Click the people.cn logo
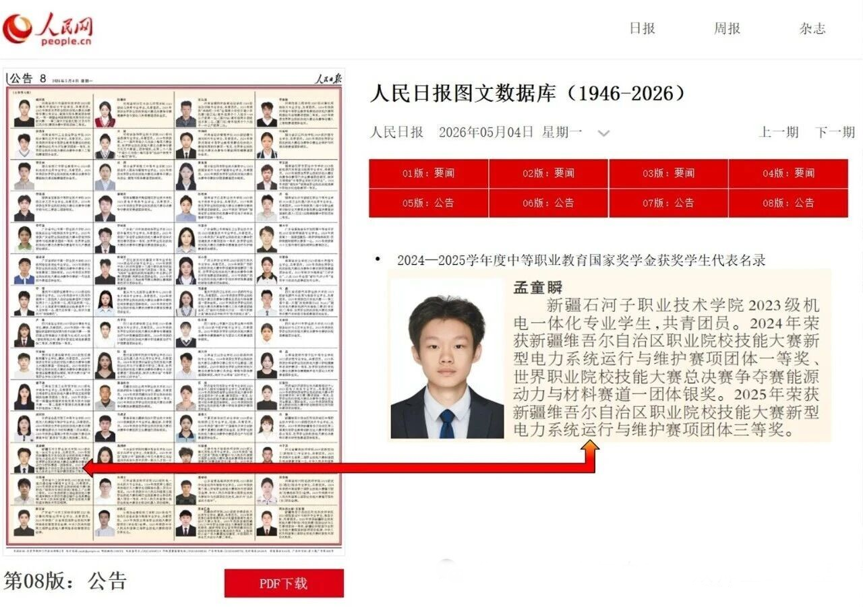 click(47, 28)
